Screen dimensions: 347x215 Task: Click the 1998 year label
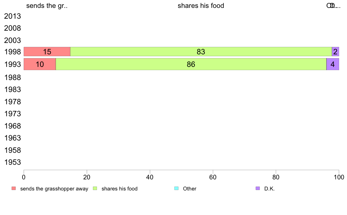click(x=12, y=52)
